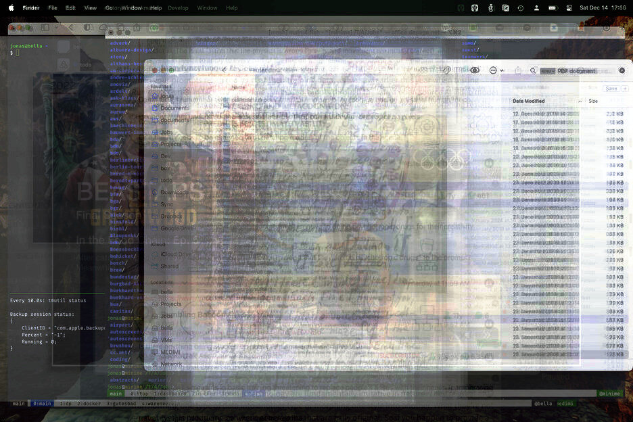
Task: Open the Kind token dropdown in search
Action: (548, 71)
